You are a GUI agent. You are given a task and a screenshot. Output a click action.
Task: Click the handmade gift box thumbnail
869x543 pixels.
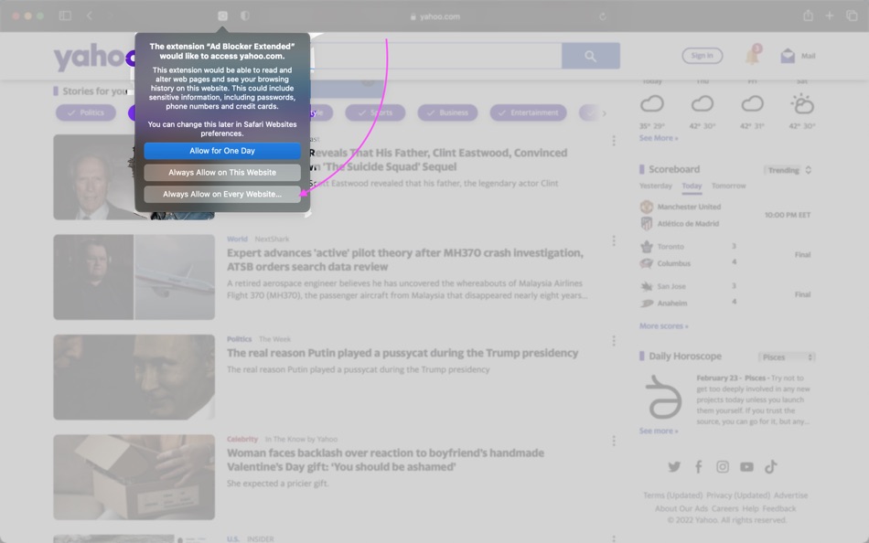[134, 477]
